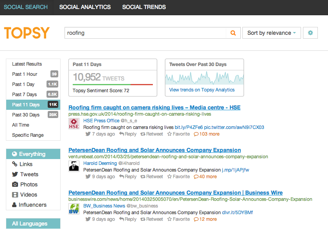Open PetersenDean Announces Company Expansion venturebeat headline

(154, 150)
